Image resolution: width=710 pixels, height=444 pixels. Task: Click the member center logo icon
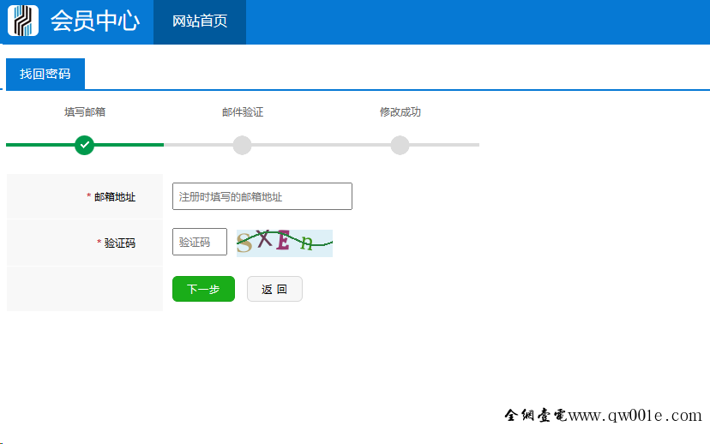coord(23,21)
